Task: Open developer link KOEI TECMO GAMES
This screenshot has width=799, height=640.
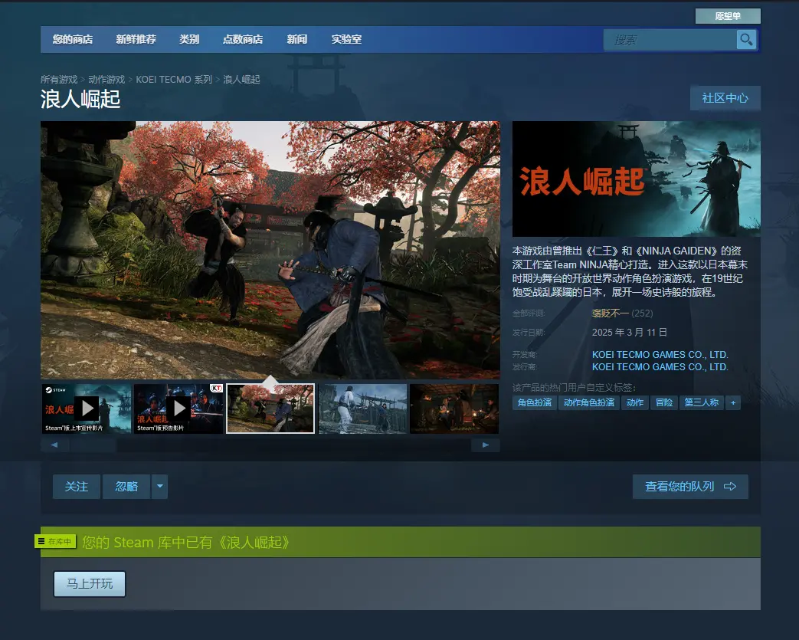Action: click(660, 354)
